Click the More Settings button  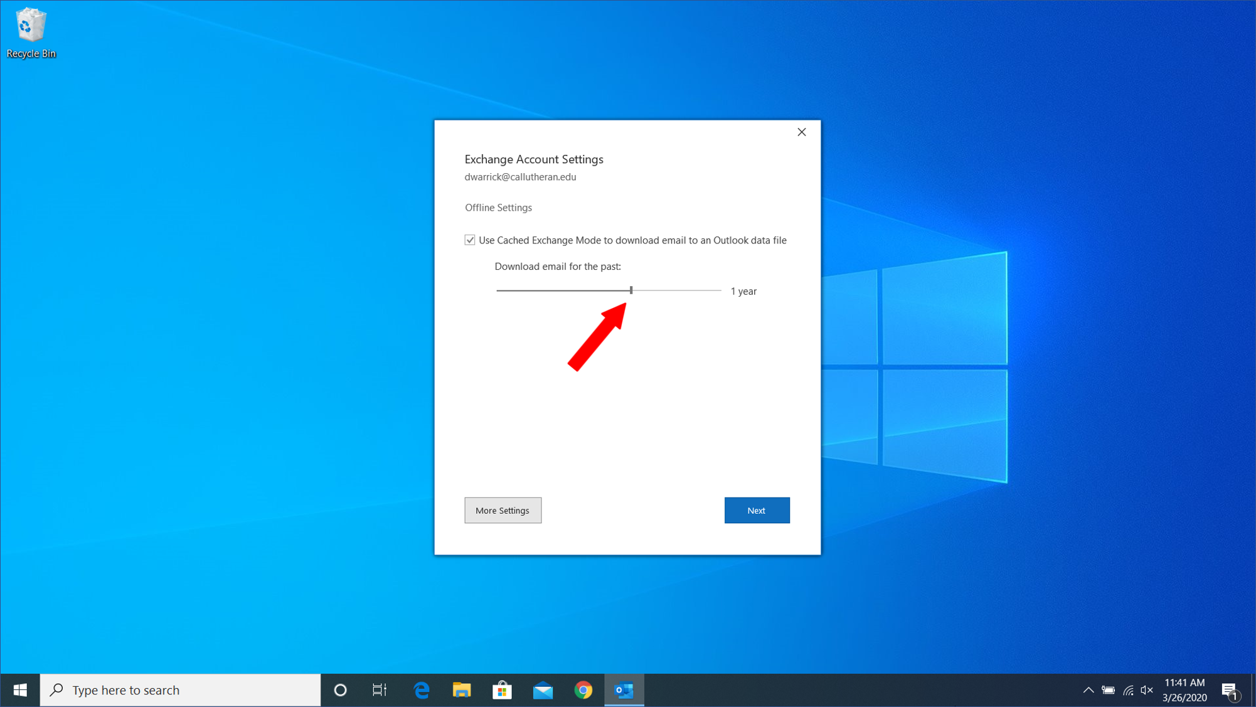(503, 510)
